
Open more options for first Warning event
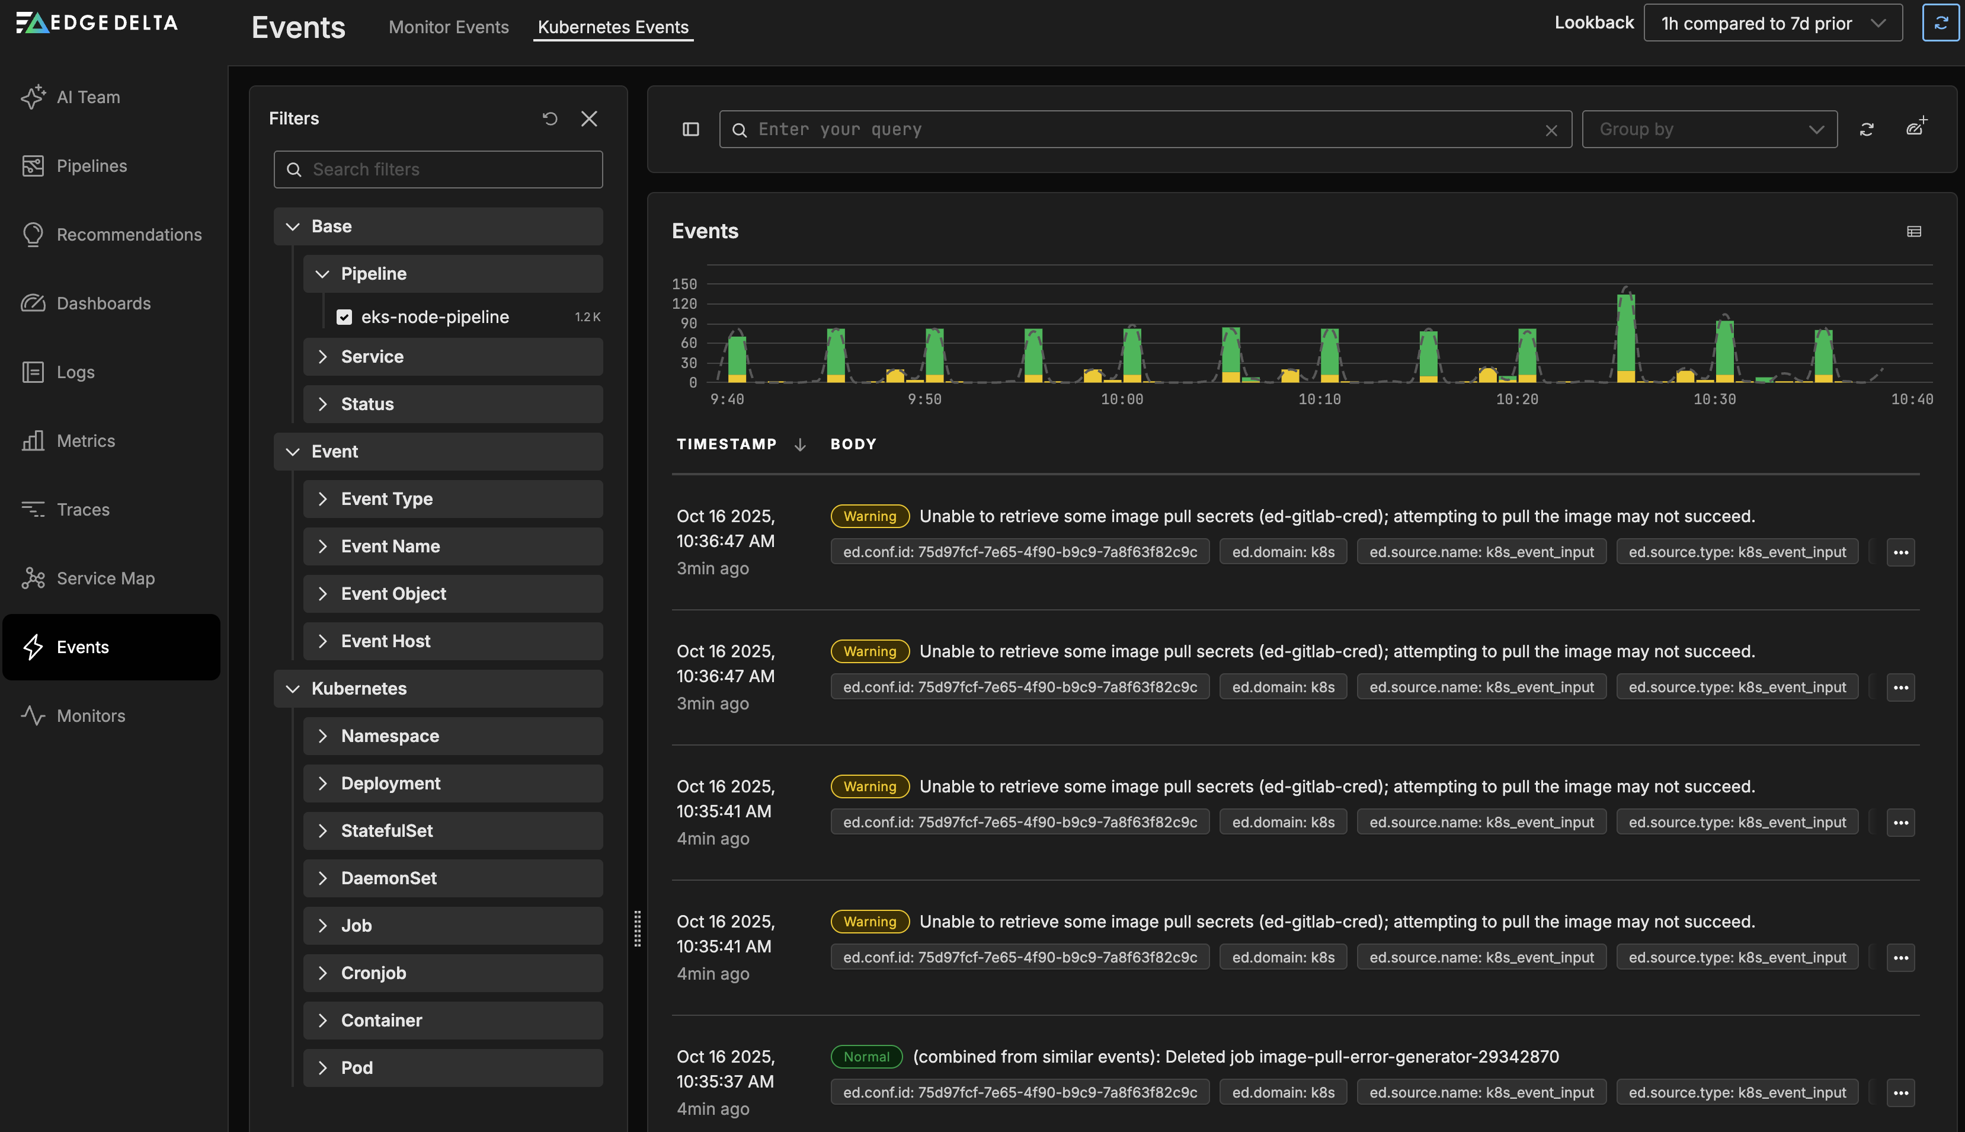tap(1900, 552)
